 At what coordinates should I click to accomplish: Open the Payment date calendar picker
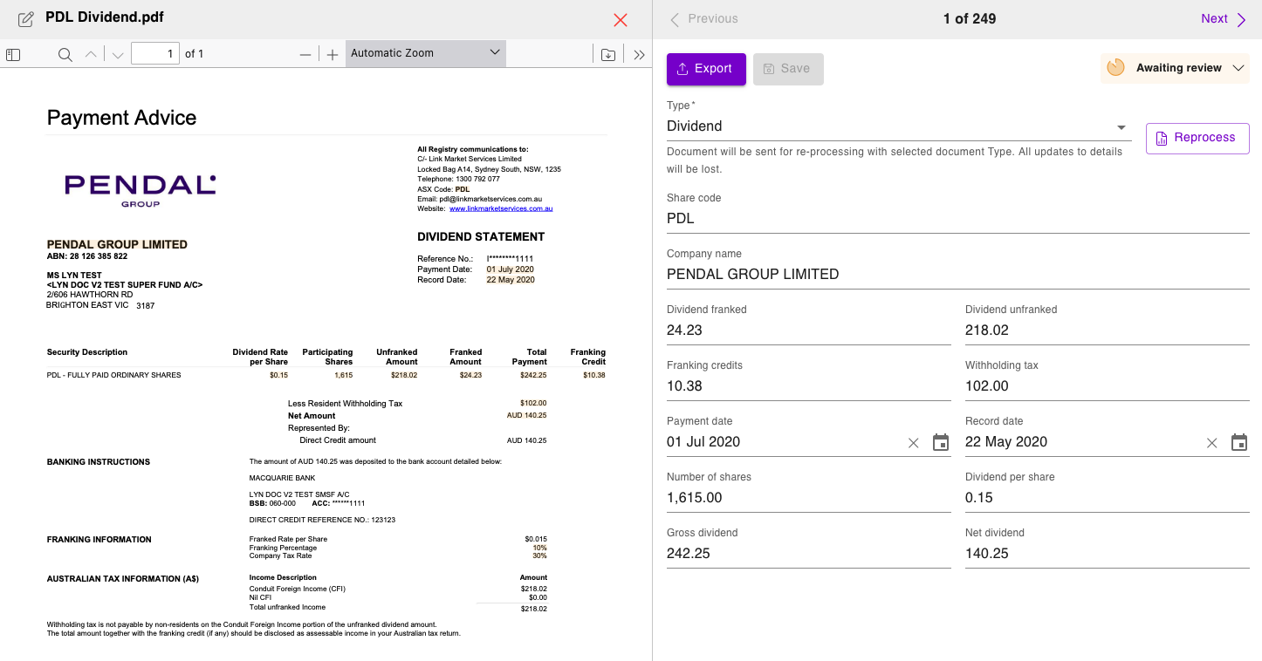click(x=941, y=442)
